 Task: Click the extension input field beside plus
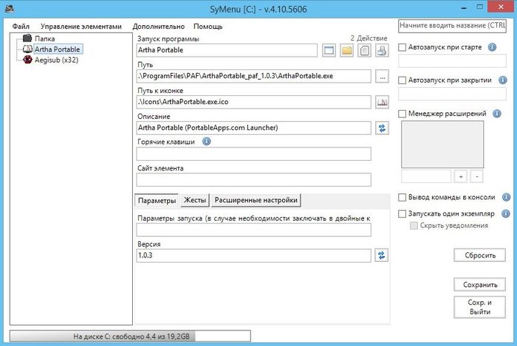(426, 176)
